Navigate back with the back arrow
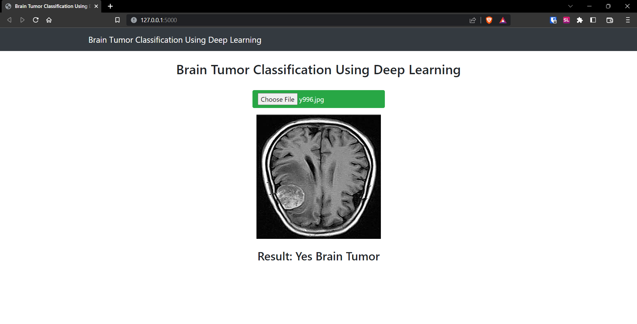Screen dimensions: 637x324 [x=9, y=20]
